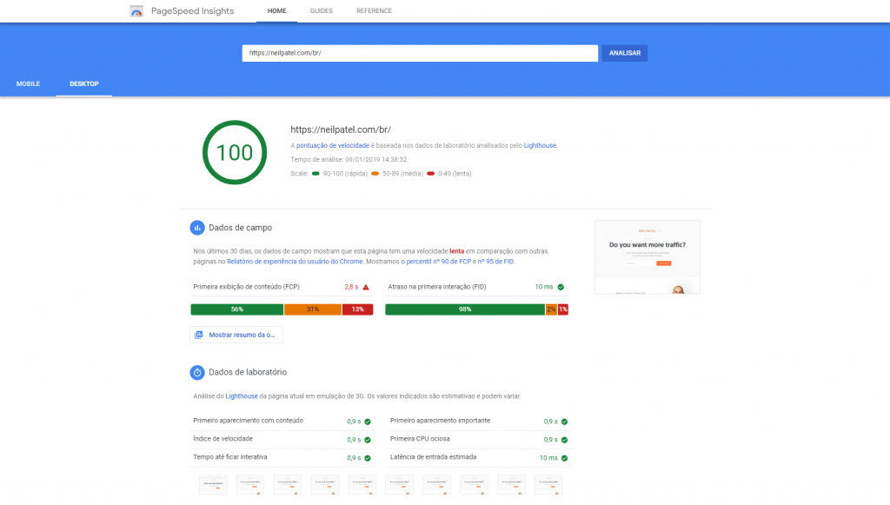The image size is (890, 505).
Task: Click the orange 2% FID bar segment
Action: click(551, 309)
